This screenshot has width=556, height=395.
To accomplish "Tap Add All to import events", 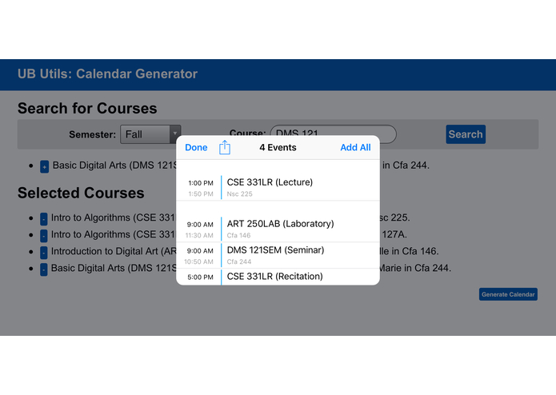I will (x=355, y=147).
